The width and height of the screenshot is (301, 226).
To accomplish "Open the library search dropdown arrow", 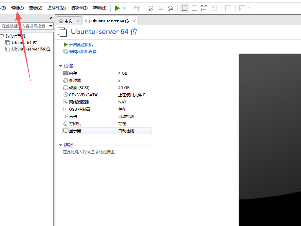I will [51, 26].
